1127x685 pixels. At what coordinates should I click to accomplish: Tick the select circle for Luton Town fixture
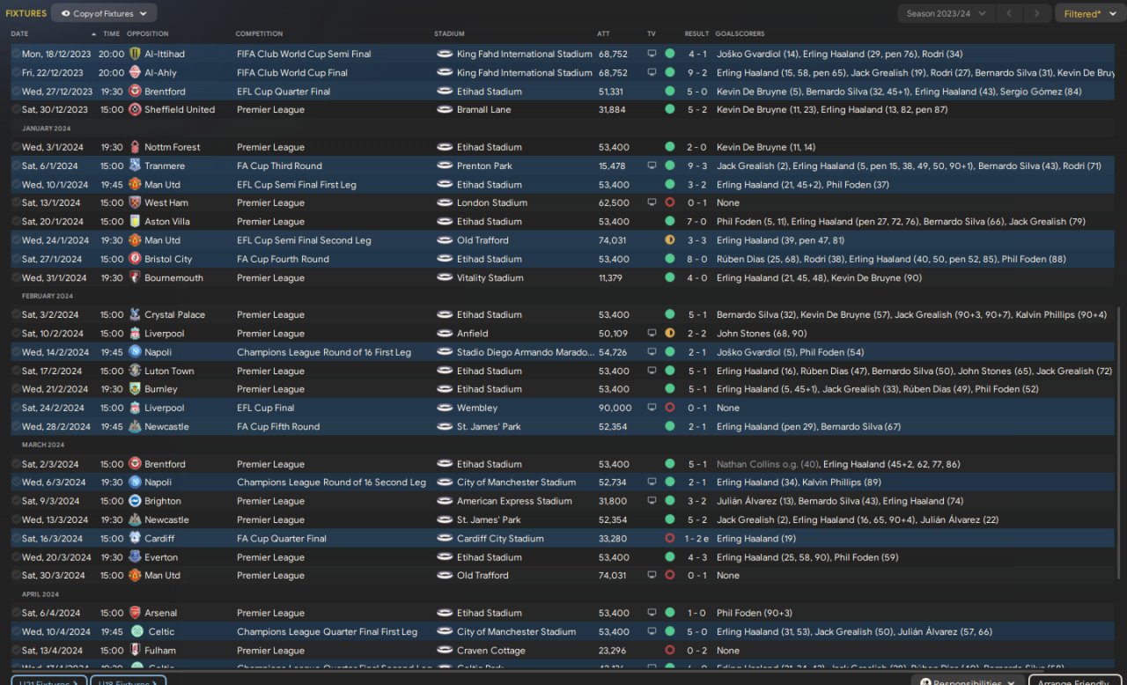click(16, 371)
